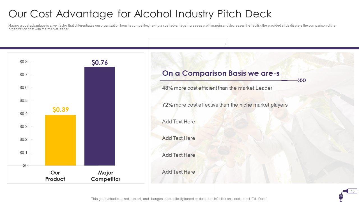This screenshot has width=359, height=202.
Task: Click the $0.8 value on the axis
Action: click(x=24, y=62)
